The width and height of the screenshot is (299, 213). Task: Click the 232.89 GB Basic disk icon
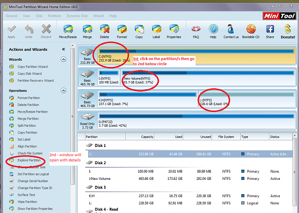[87, 52]
